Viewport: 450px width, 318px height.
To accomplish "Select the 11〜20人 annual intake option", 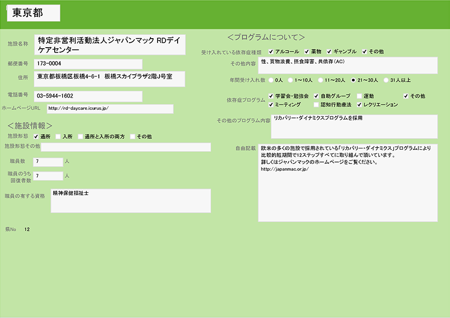I will pos(321,80).
